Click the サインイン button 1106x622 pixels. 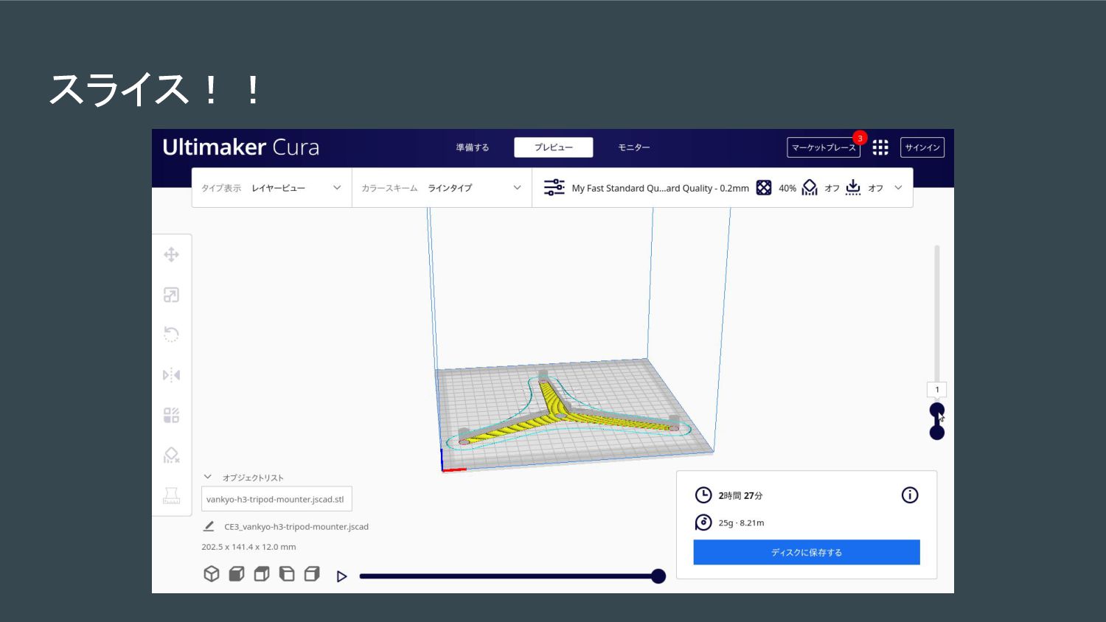coord(922,147)
